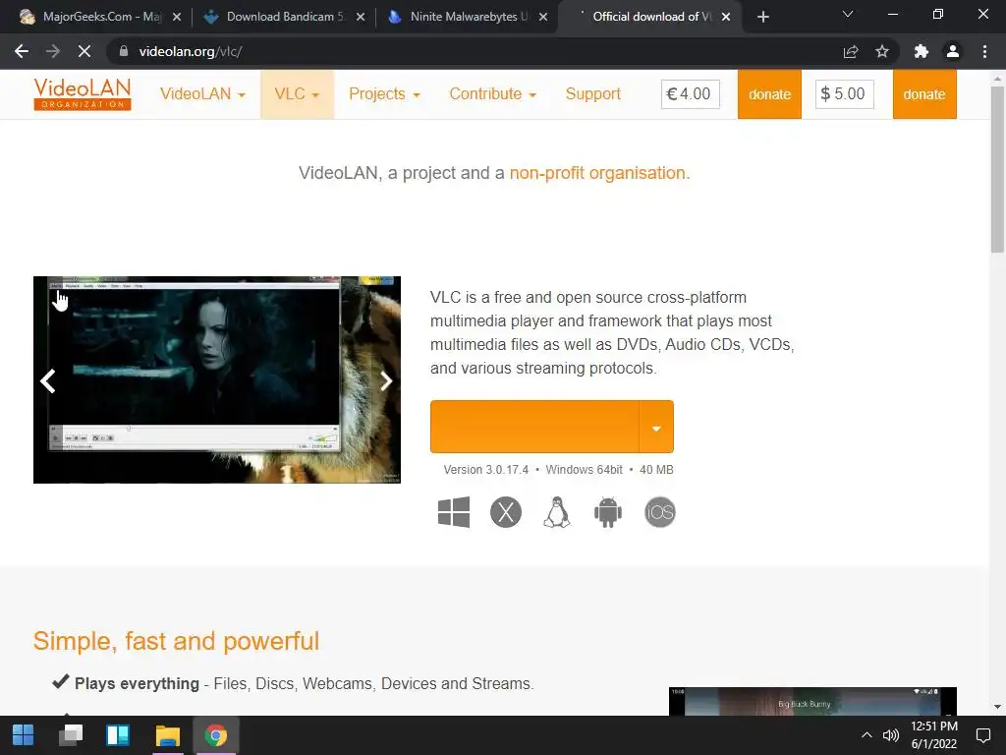The height and width of the screenshot is (755, 1006).
Task: Open Widgets from taskbar
Action: click(x=118, y=735)
